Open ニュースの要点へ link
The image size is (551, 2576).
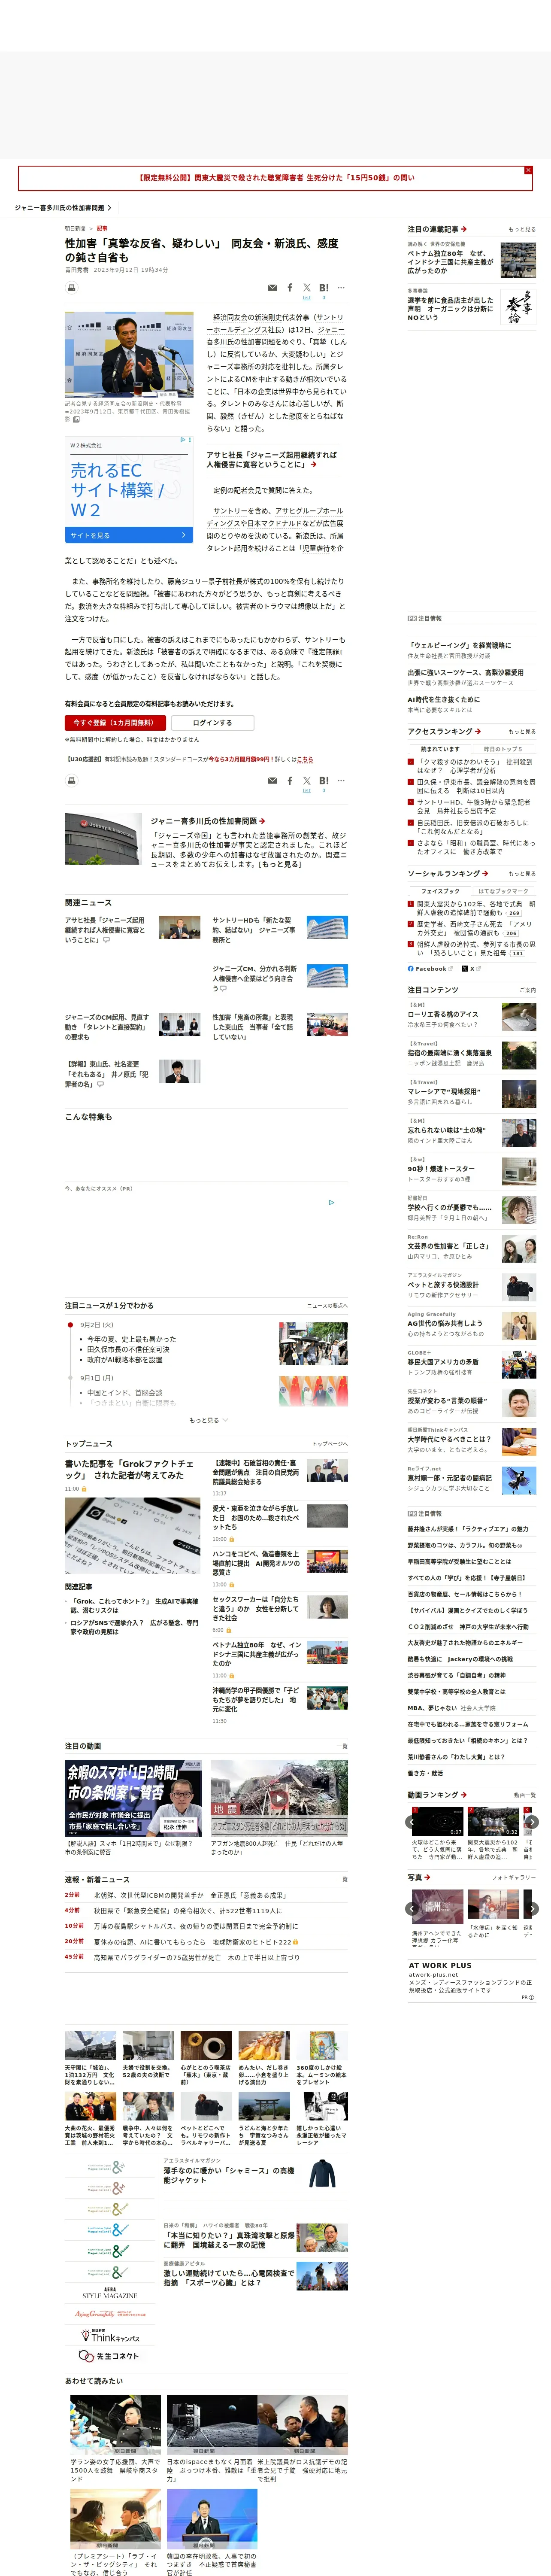pos(327,1306)
